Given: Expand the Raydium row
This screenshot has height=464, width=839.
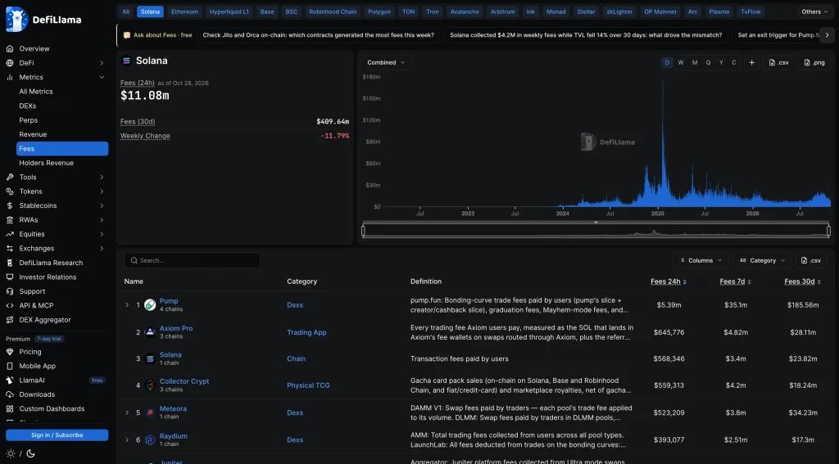Looking at the screenshot, I should point(127,440).
